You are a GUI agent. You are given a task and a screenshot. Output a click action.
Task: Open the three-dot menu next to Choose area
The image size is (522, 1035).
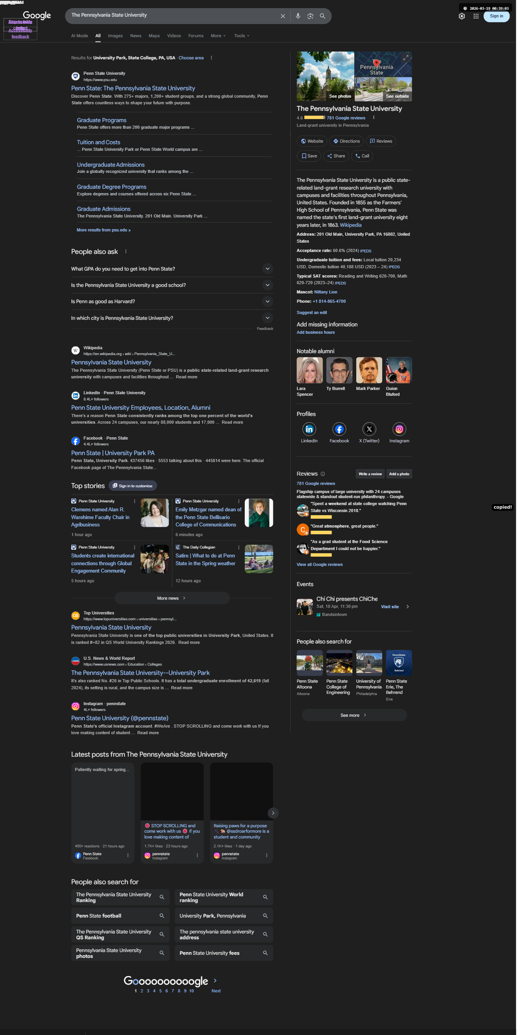(x=211, y=58)
